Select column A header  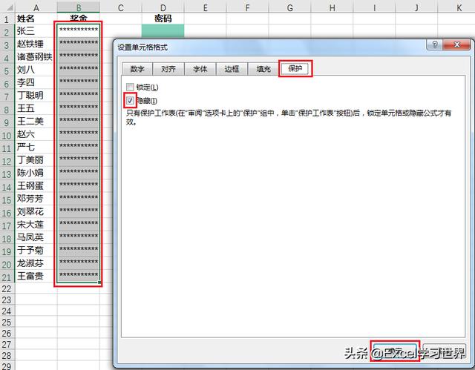[36, 7]
